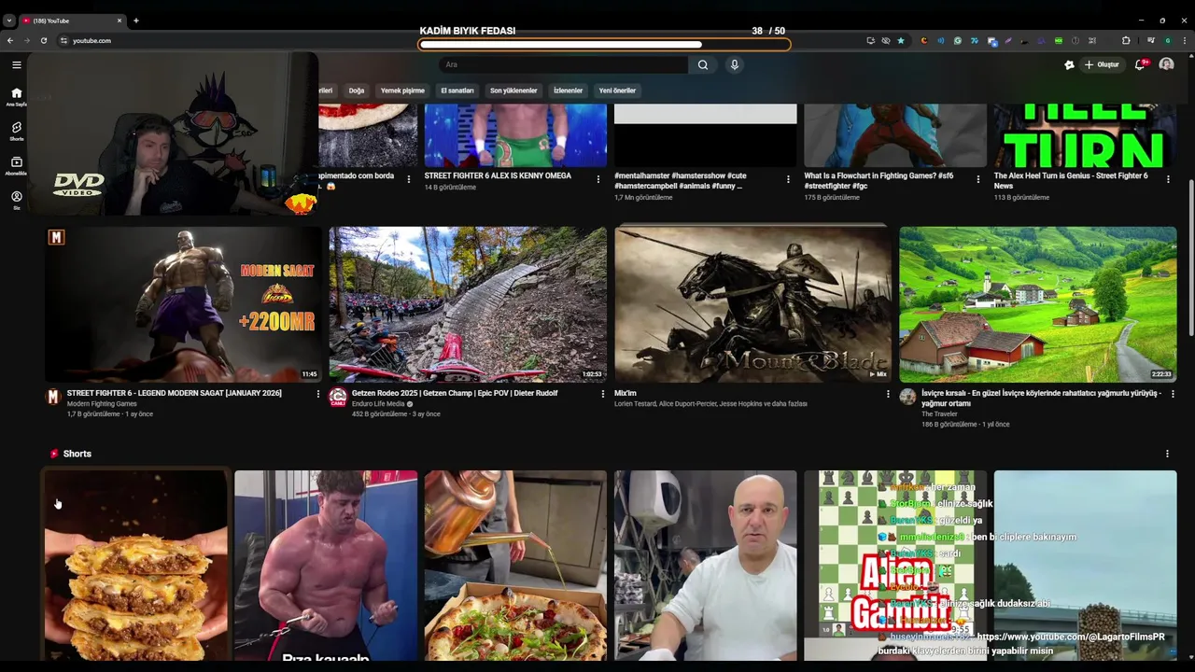The image size is (1195, 672).
Task: Click the browser back arrow
Action: (10, 40)
